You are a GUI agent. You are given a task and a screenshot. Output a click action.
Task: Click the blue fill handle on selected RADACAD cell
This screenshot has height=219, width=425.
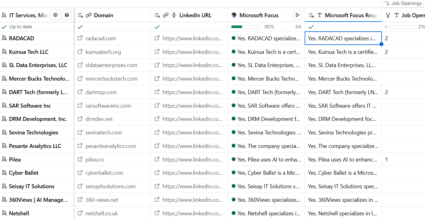point(381,44)
